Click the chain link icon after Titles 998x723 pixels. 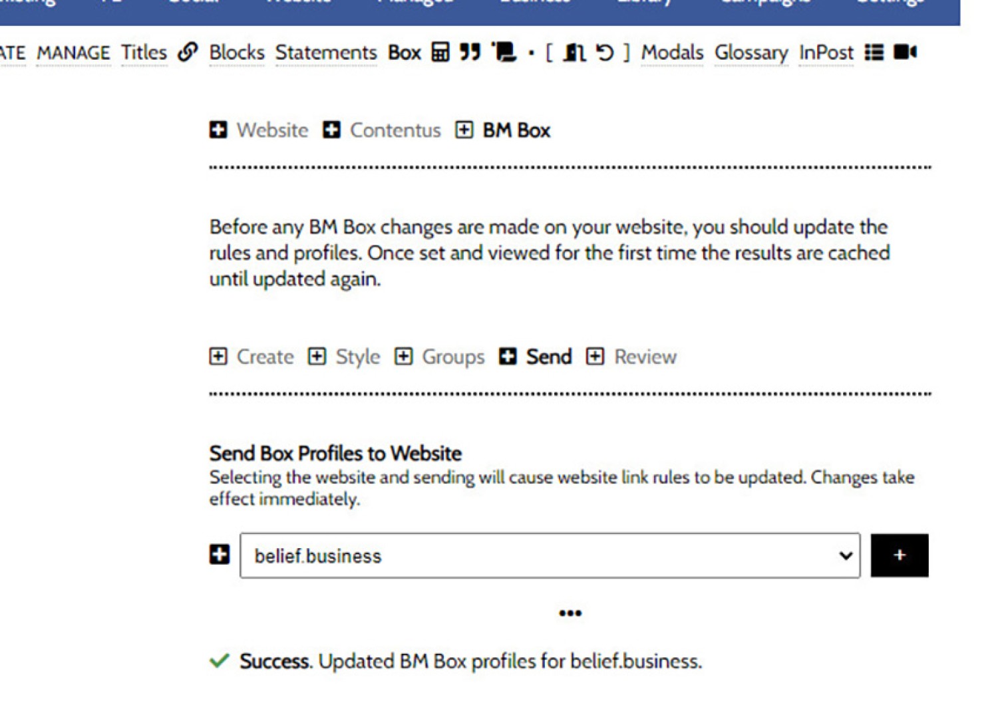click(x=188, y=52)
